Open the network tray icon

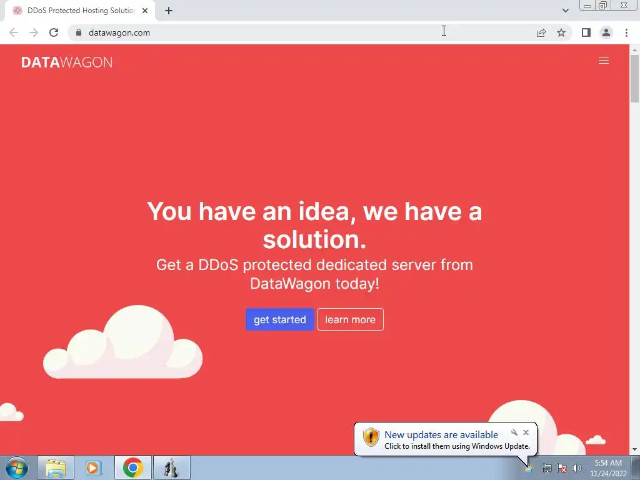tap(546, 468)
